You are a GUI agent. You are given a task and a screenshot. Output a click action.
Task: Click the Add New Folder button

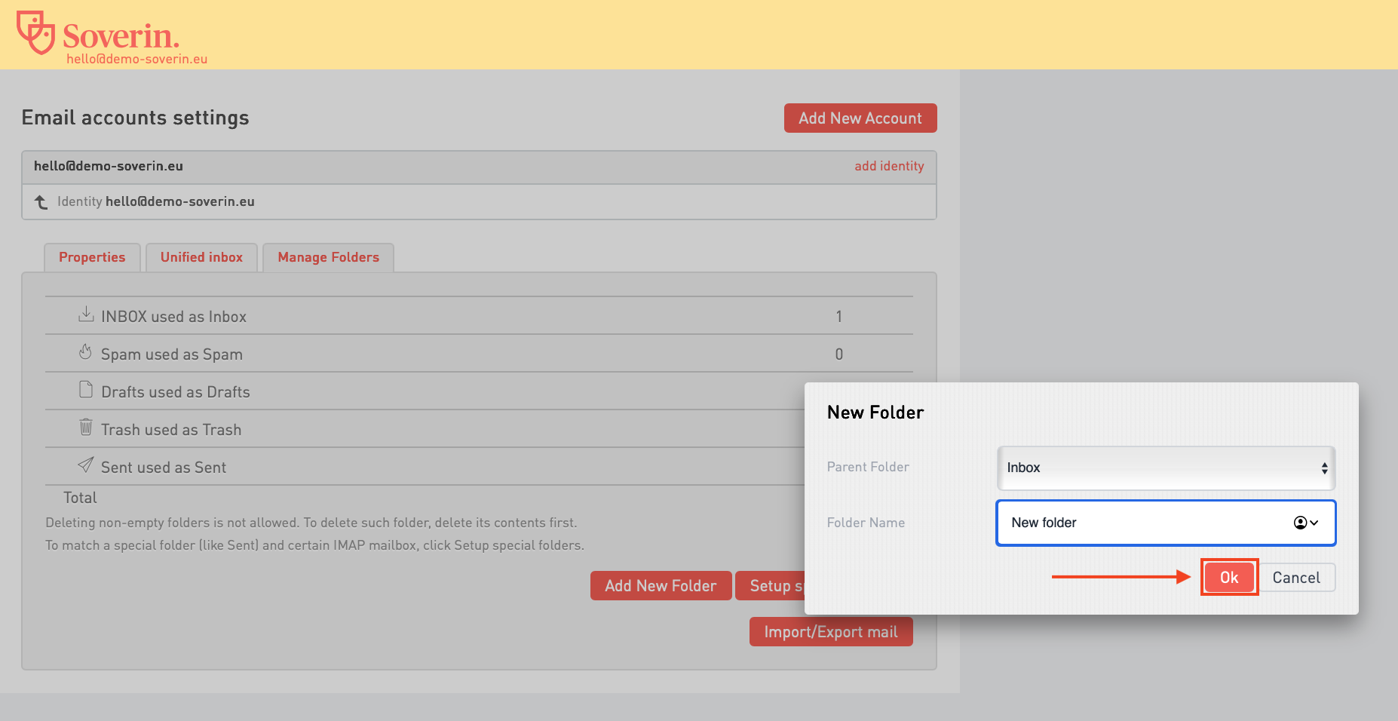coord(661,586)
